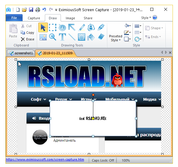Click Erase in Clipboard group
The image size is (178, 167).
(x=28, y=39)
